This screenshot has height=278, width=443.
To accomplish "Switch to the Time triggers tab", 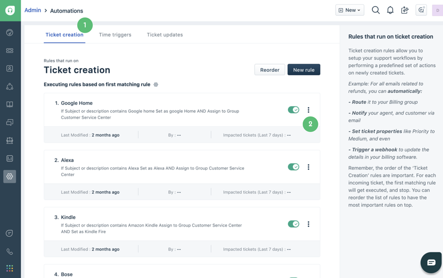I will [x=115, y=35].
